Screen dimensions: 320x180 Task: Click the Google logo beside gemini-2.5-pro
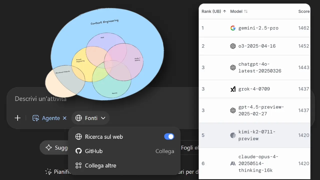(x=233, y=28)
